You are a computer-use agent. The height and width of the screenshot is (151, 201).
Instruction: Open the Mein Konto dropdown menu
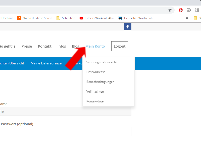click(x=95, y=46)
